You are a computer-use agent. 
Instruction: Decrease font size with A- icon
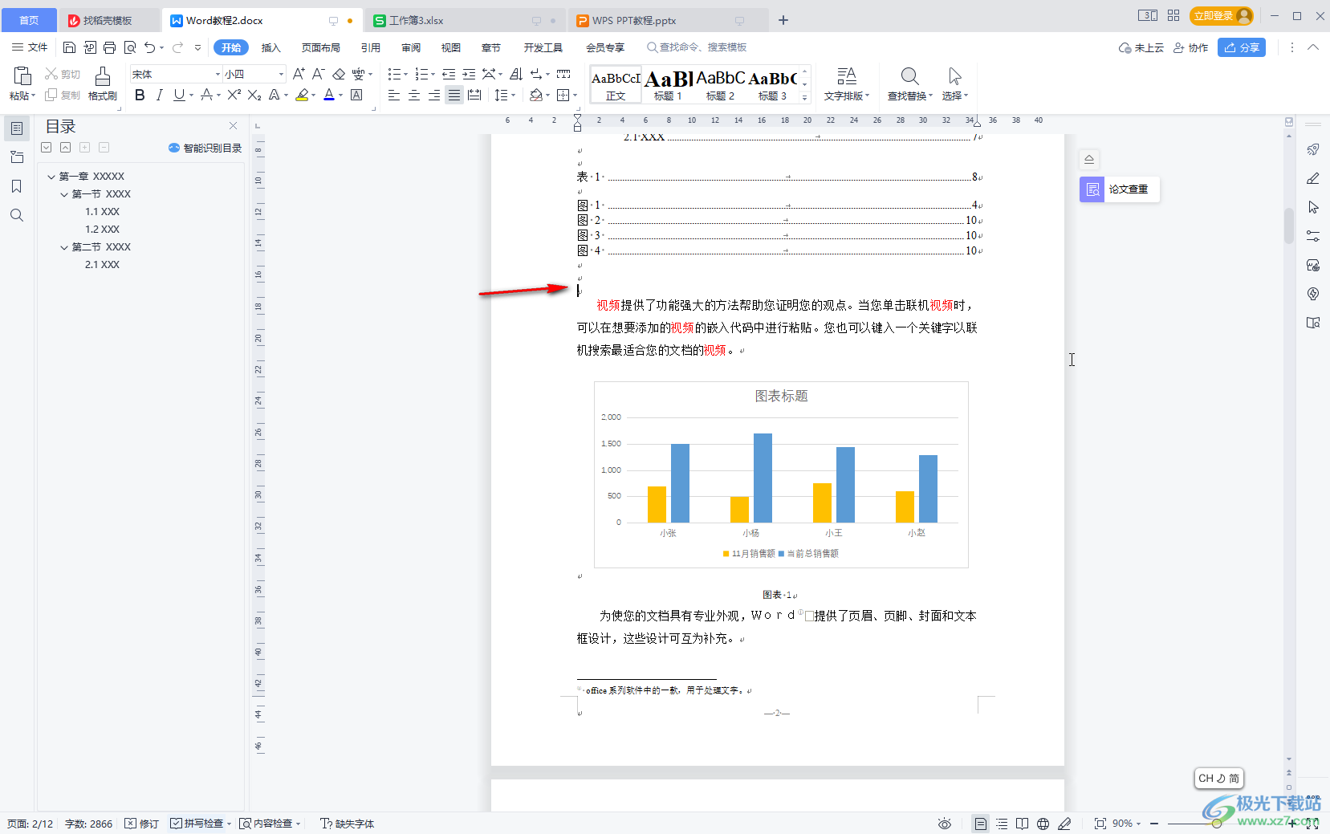[318, 74]
